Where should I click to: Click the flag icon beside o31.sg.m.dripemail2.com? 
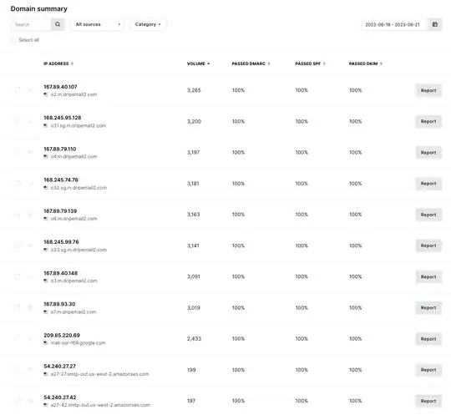pyautogui.click(x=45, y=125)
